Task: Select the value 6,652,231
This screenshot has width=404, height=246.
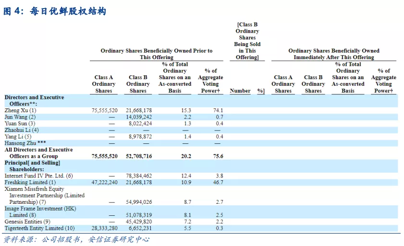Action: [x=140, y=228]
